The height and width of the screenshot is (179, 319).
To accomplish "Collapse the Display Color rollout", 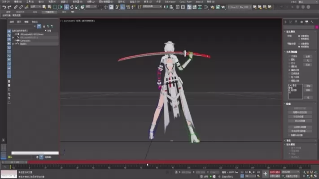I will pos(291,31).
